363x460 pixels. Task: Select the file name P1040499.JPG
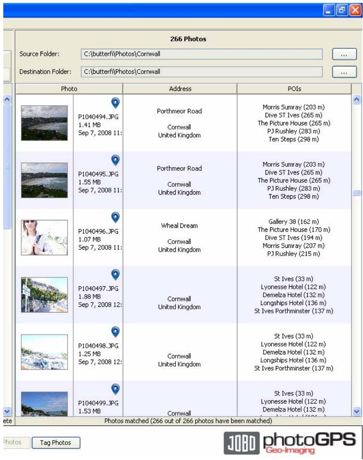pos(98,403)
